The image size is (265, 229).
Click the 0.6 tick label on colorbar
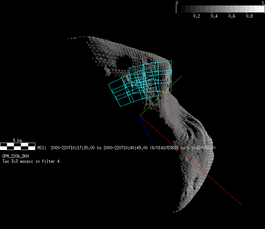click(x=232, y=16)
